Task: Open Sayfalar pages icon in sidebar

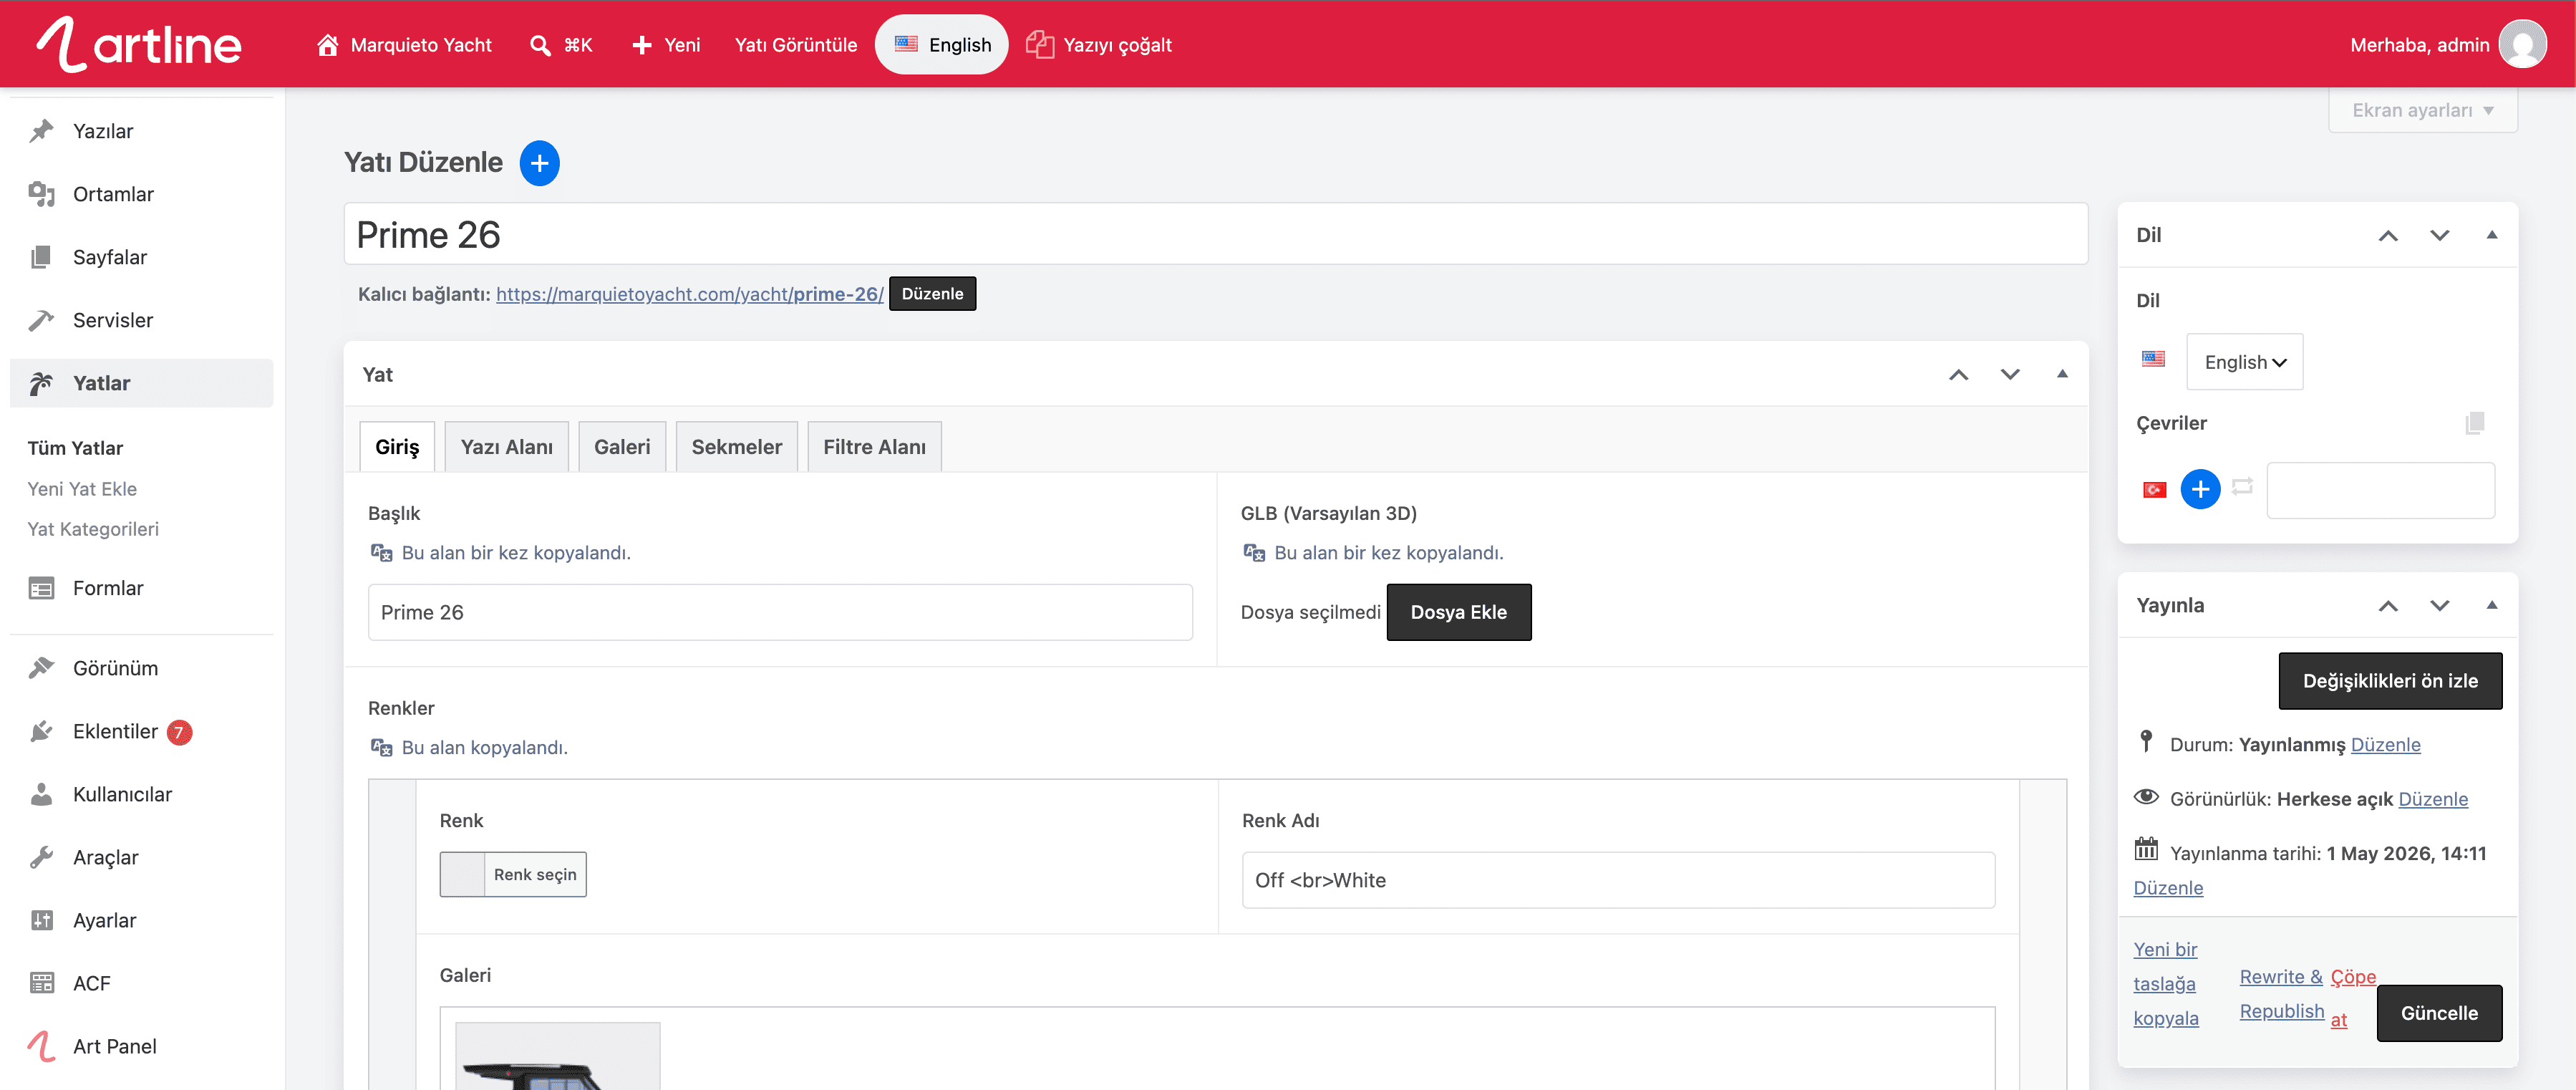Action: click(41, 257)
